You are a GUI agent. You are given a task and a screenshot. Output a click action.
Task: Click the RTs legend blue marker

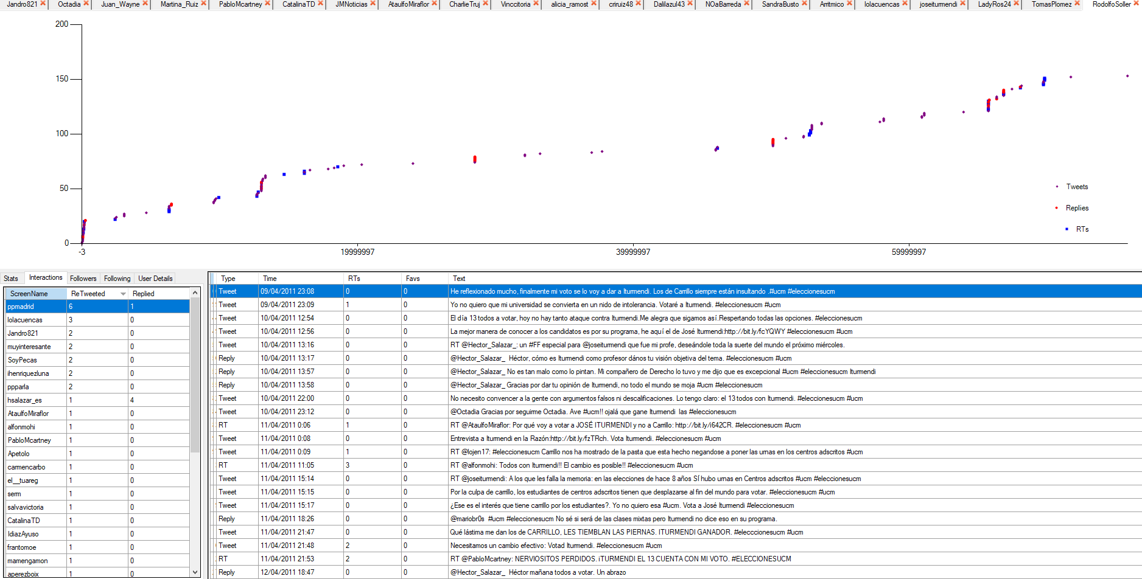[1067, 229]
